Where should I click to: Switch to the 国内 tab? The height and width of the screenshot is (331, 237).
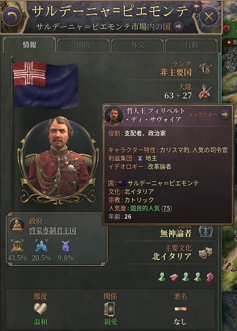coord(83,45)
